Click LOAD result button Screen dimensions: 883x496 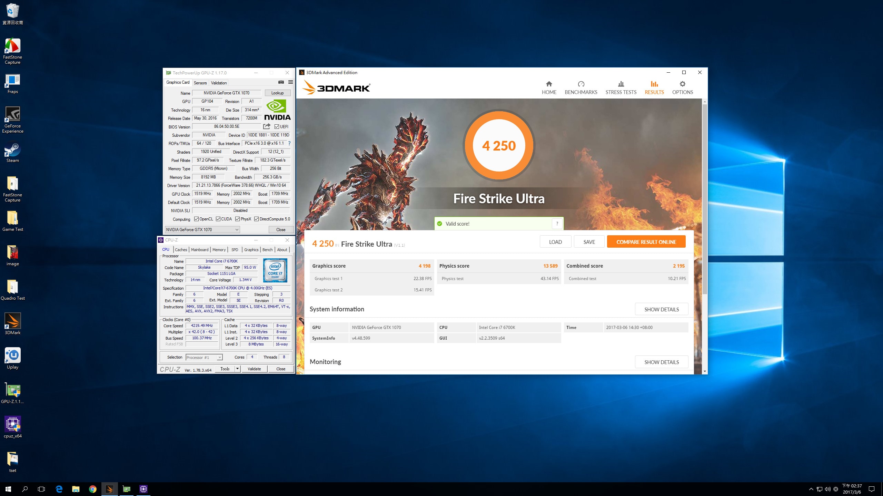coord(555,242)
